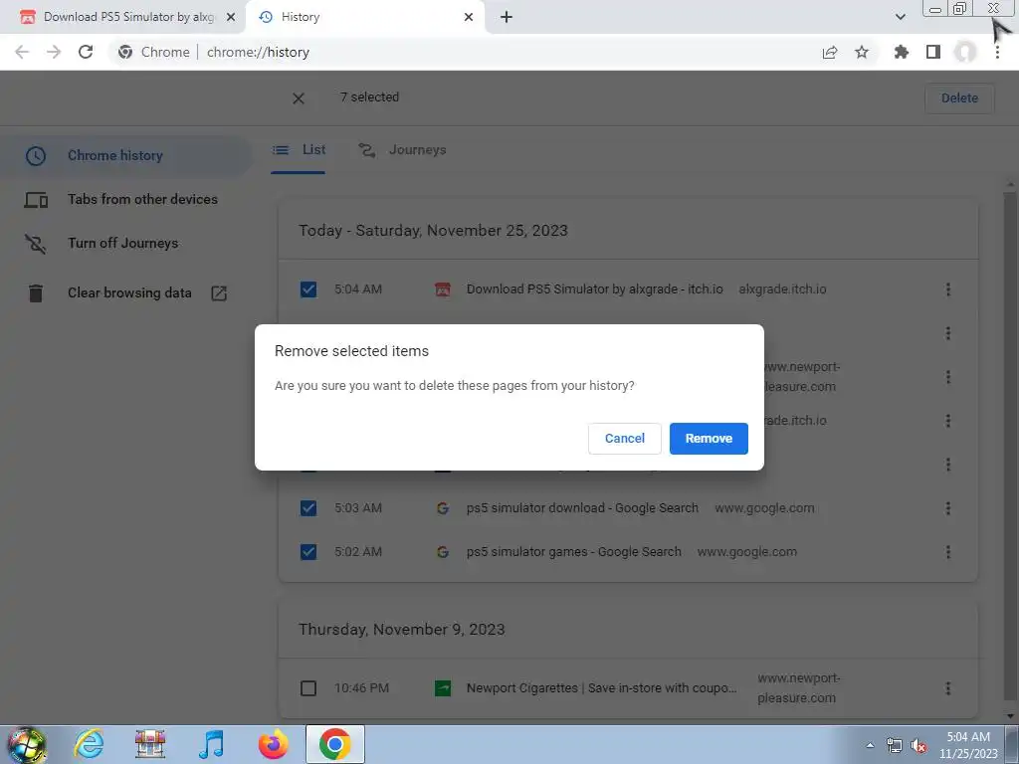Viewport: 1019px width, 764px height.
Task: Click the devices icon beside Tabs from other devices
Action: [36, 200]
